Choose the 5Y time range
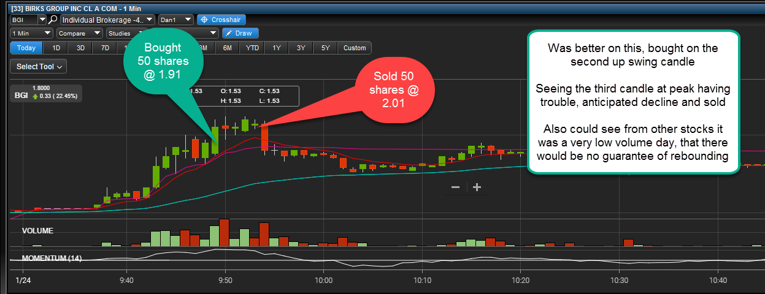This screenshot has width=765, height=294. 326,48
